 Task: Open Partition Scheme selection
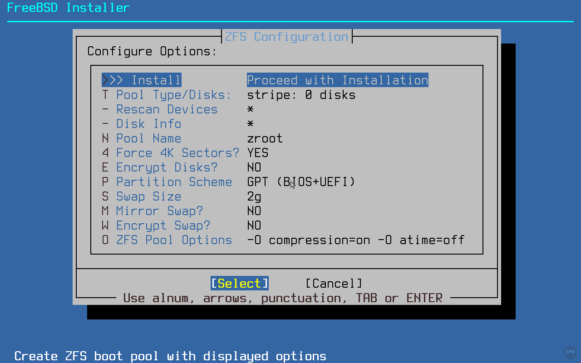tap(174, 181)
